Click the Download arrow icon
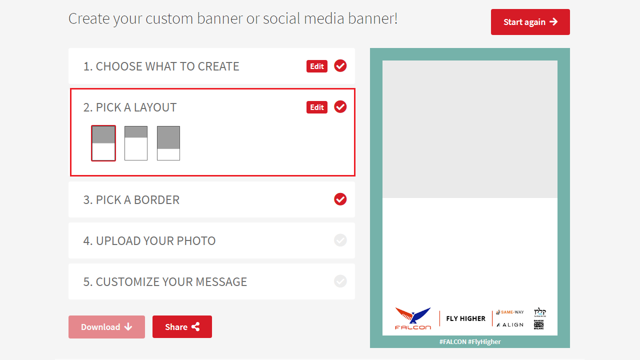This screenshot has width=640, height=360. [x=128, y=327]
